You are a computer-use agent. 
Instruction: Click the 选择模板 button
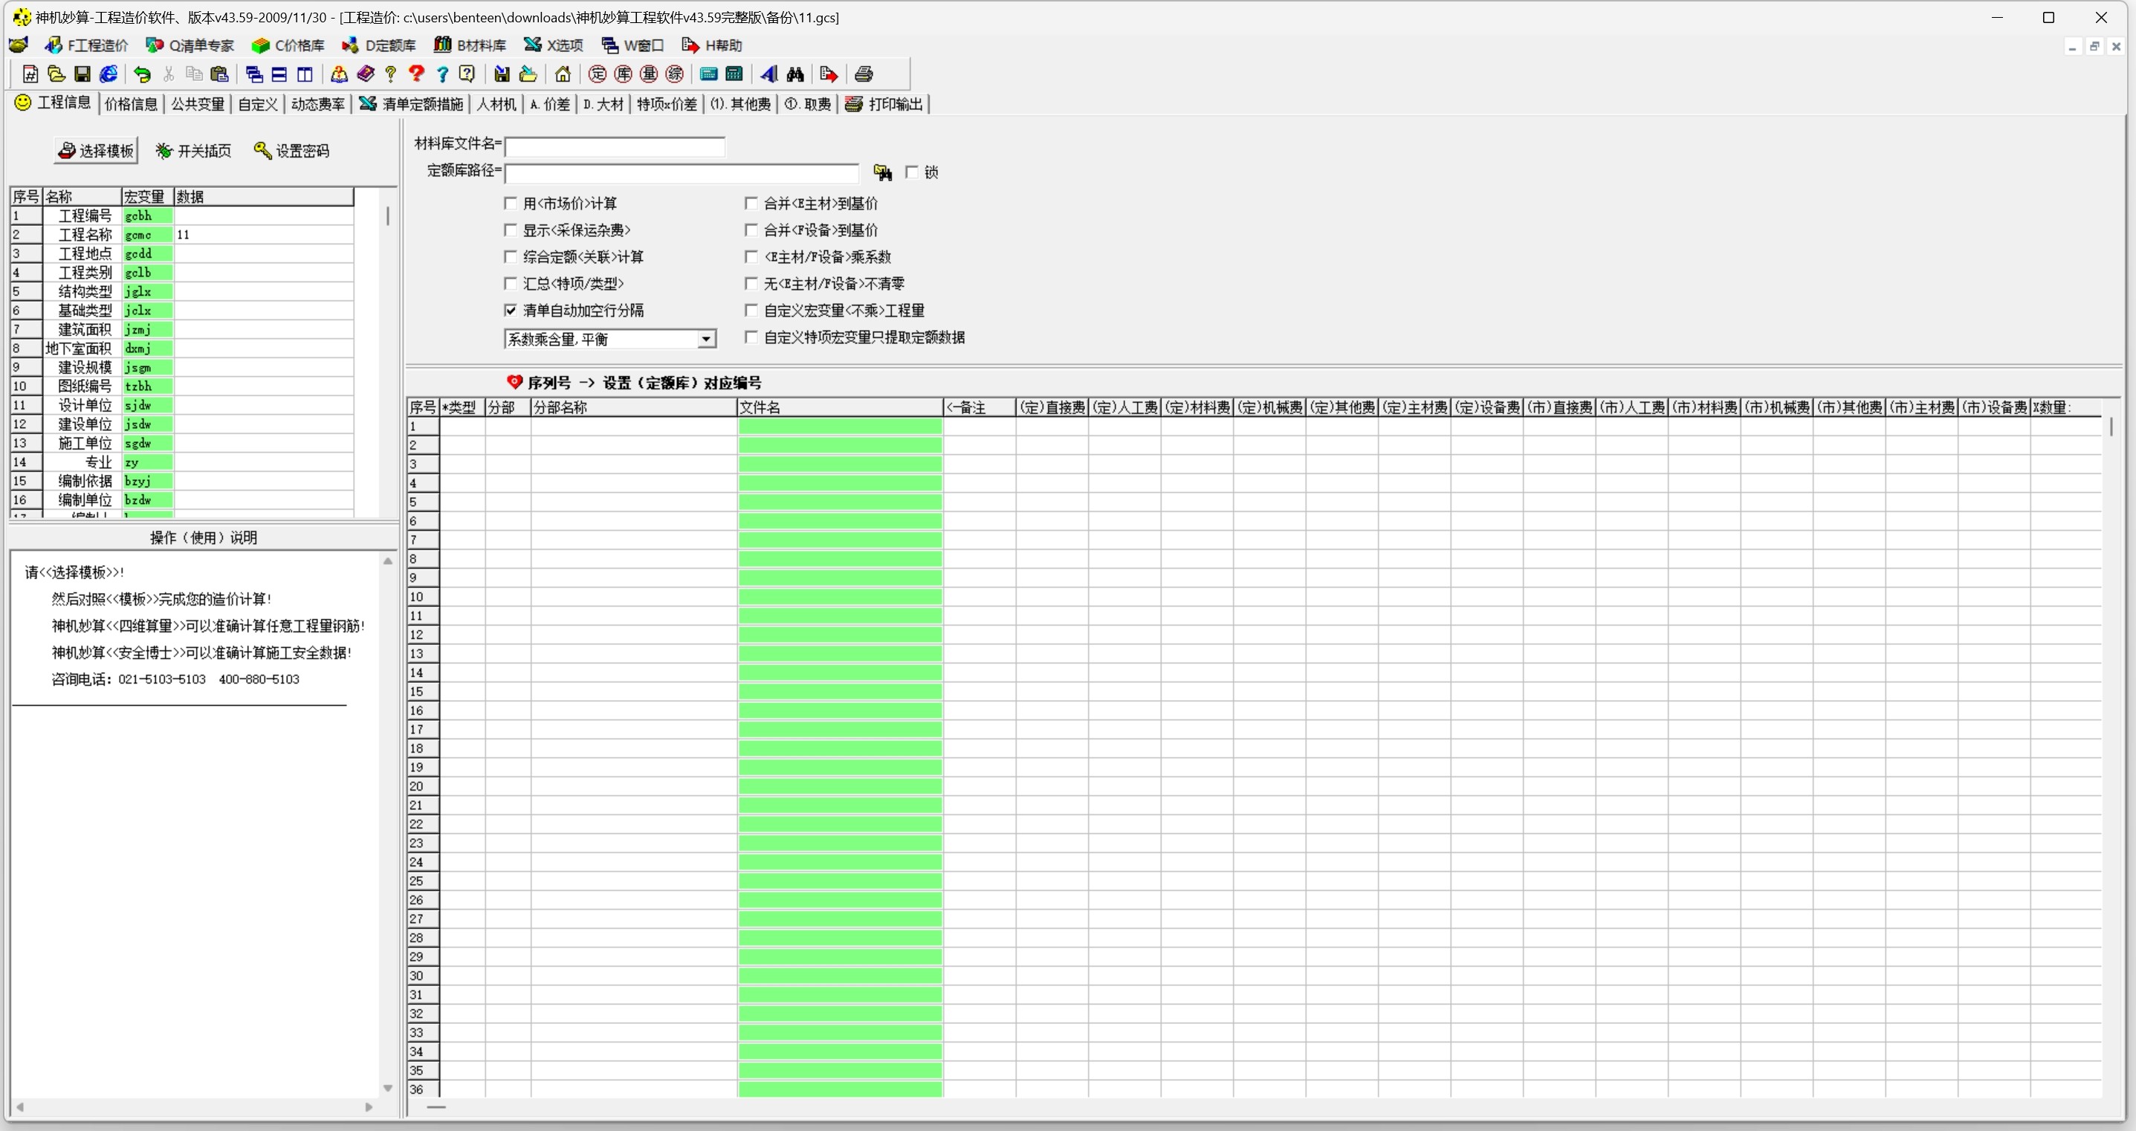click(x=96, y=150)
